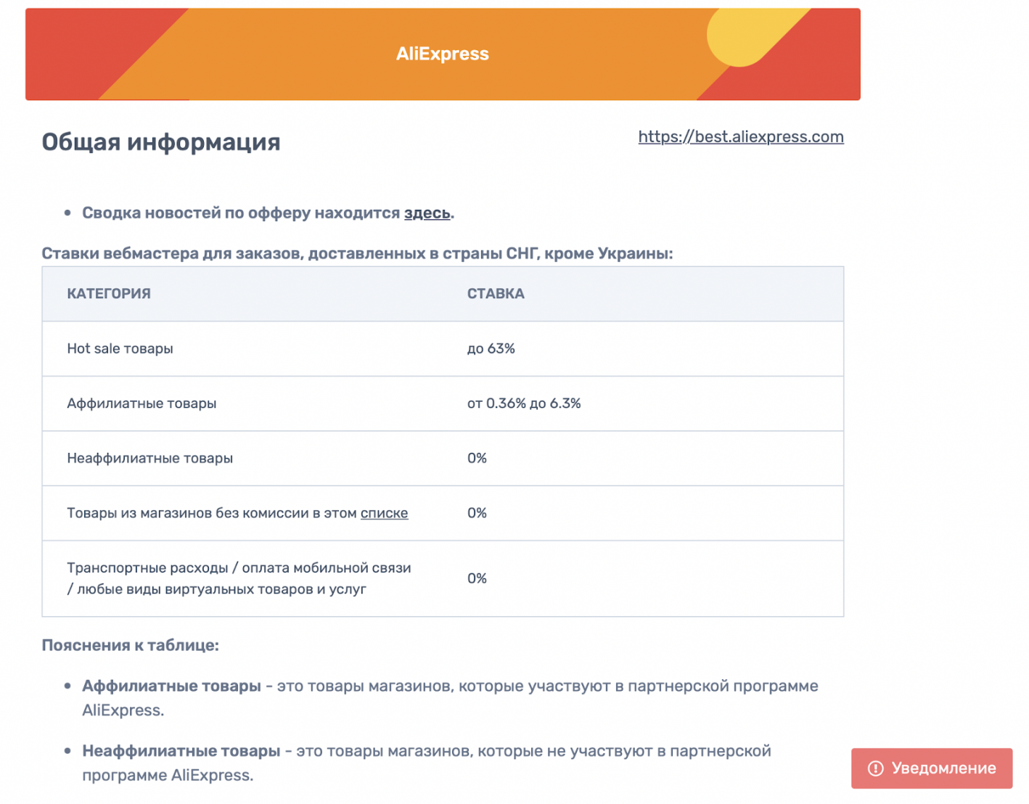
Task: Click the Hot sale товары row
Action: pos(443,349)
